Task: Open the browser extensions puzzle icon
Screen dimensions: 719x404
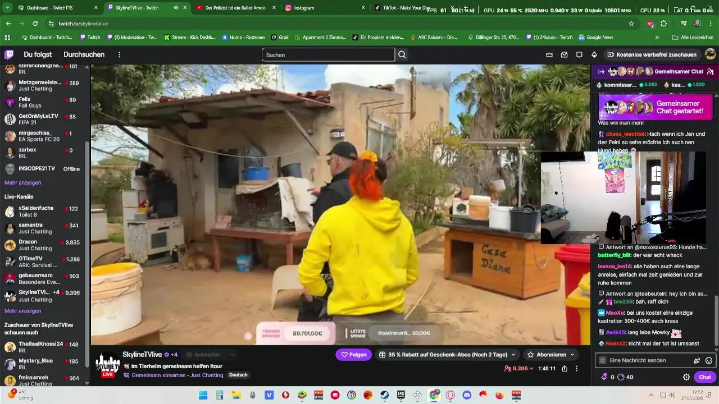Action: pos(664,24)
